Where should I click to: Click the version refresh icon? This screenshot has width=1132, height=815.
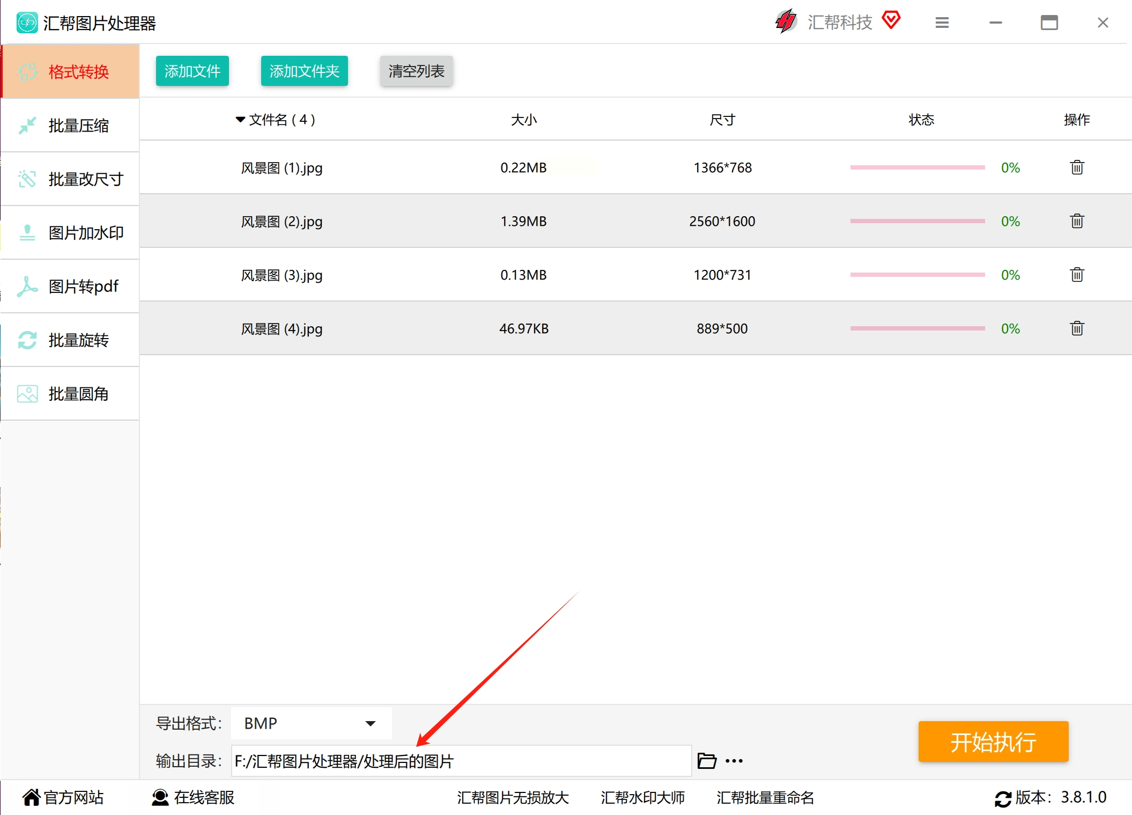tap(1003, 798)
